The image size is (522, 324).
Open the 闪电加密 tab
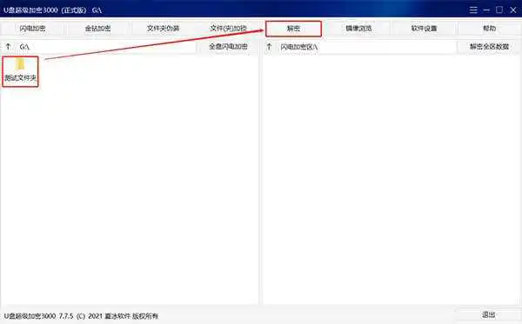coord(32,29)
